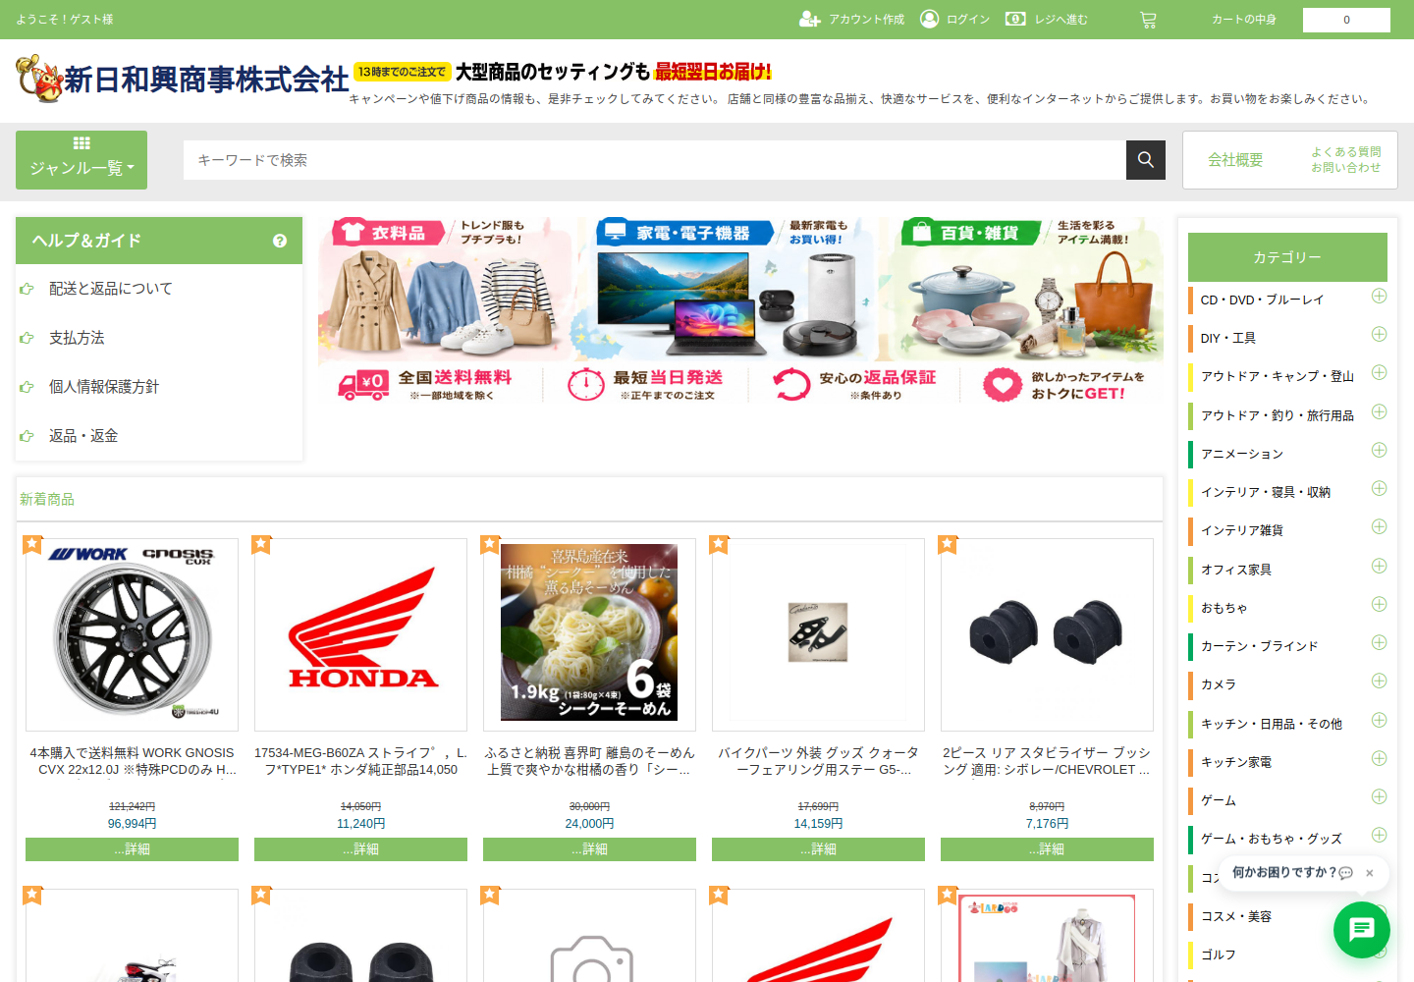The image size is (1414, 982).
Task: Click 詳細 button for スタビライザー ブッシュ
Action: (1047, 849)
